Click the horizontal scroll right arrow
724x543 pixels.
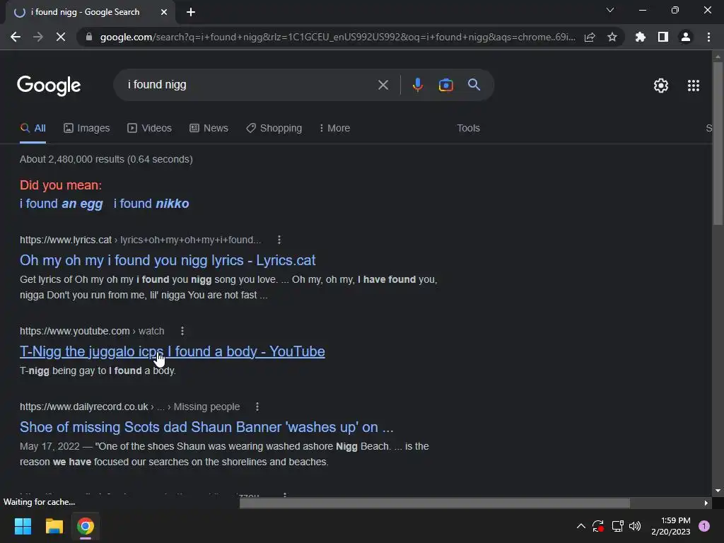[706, 503]
